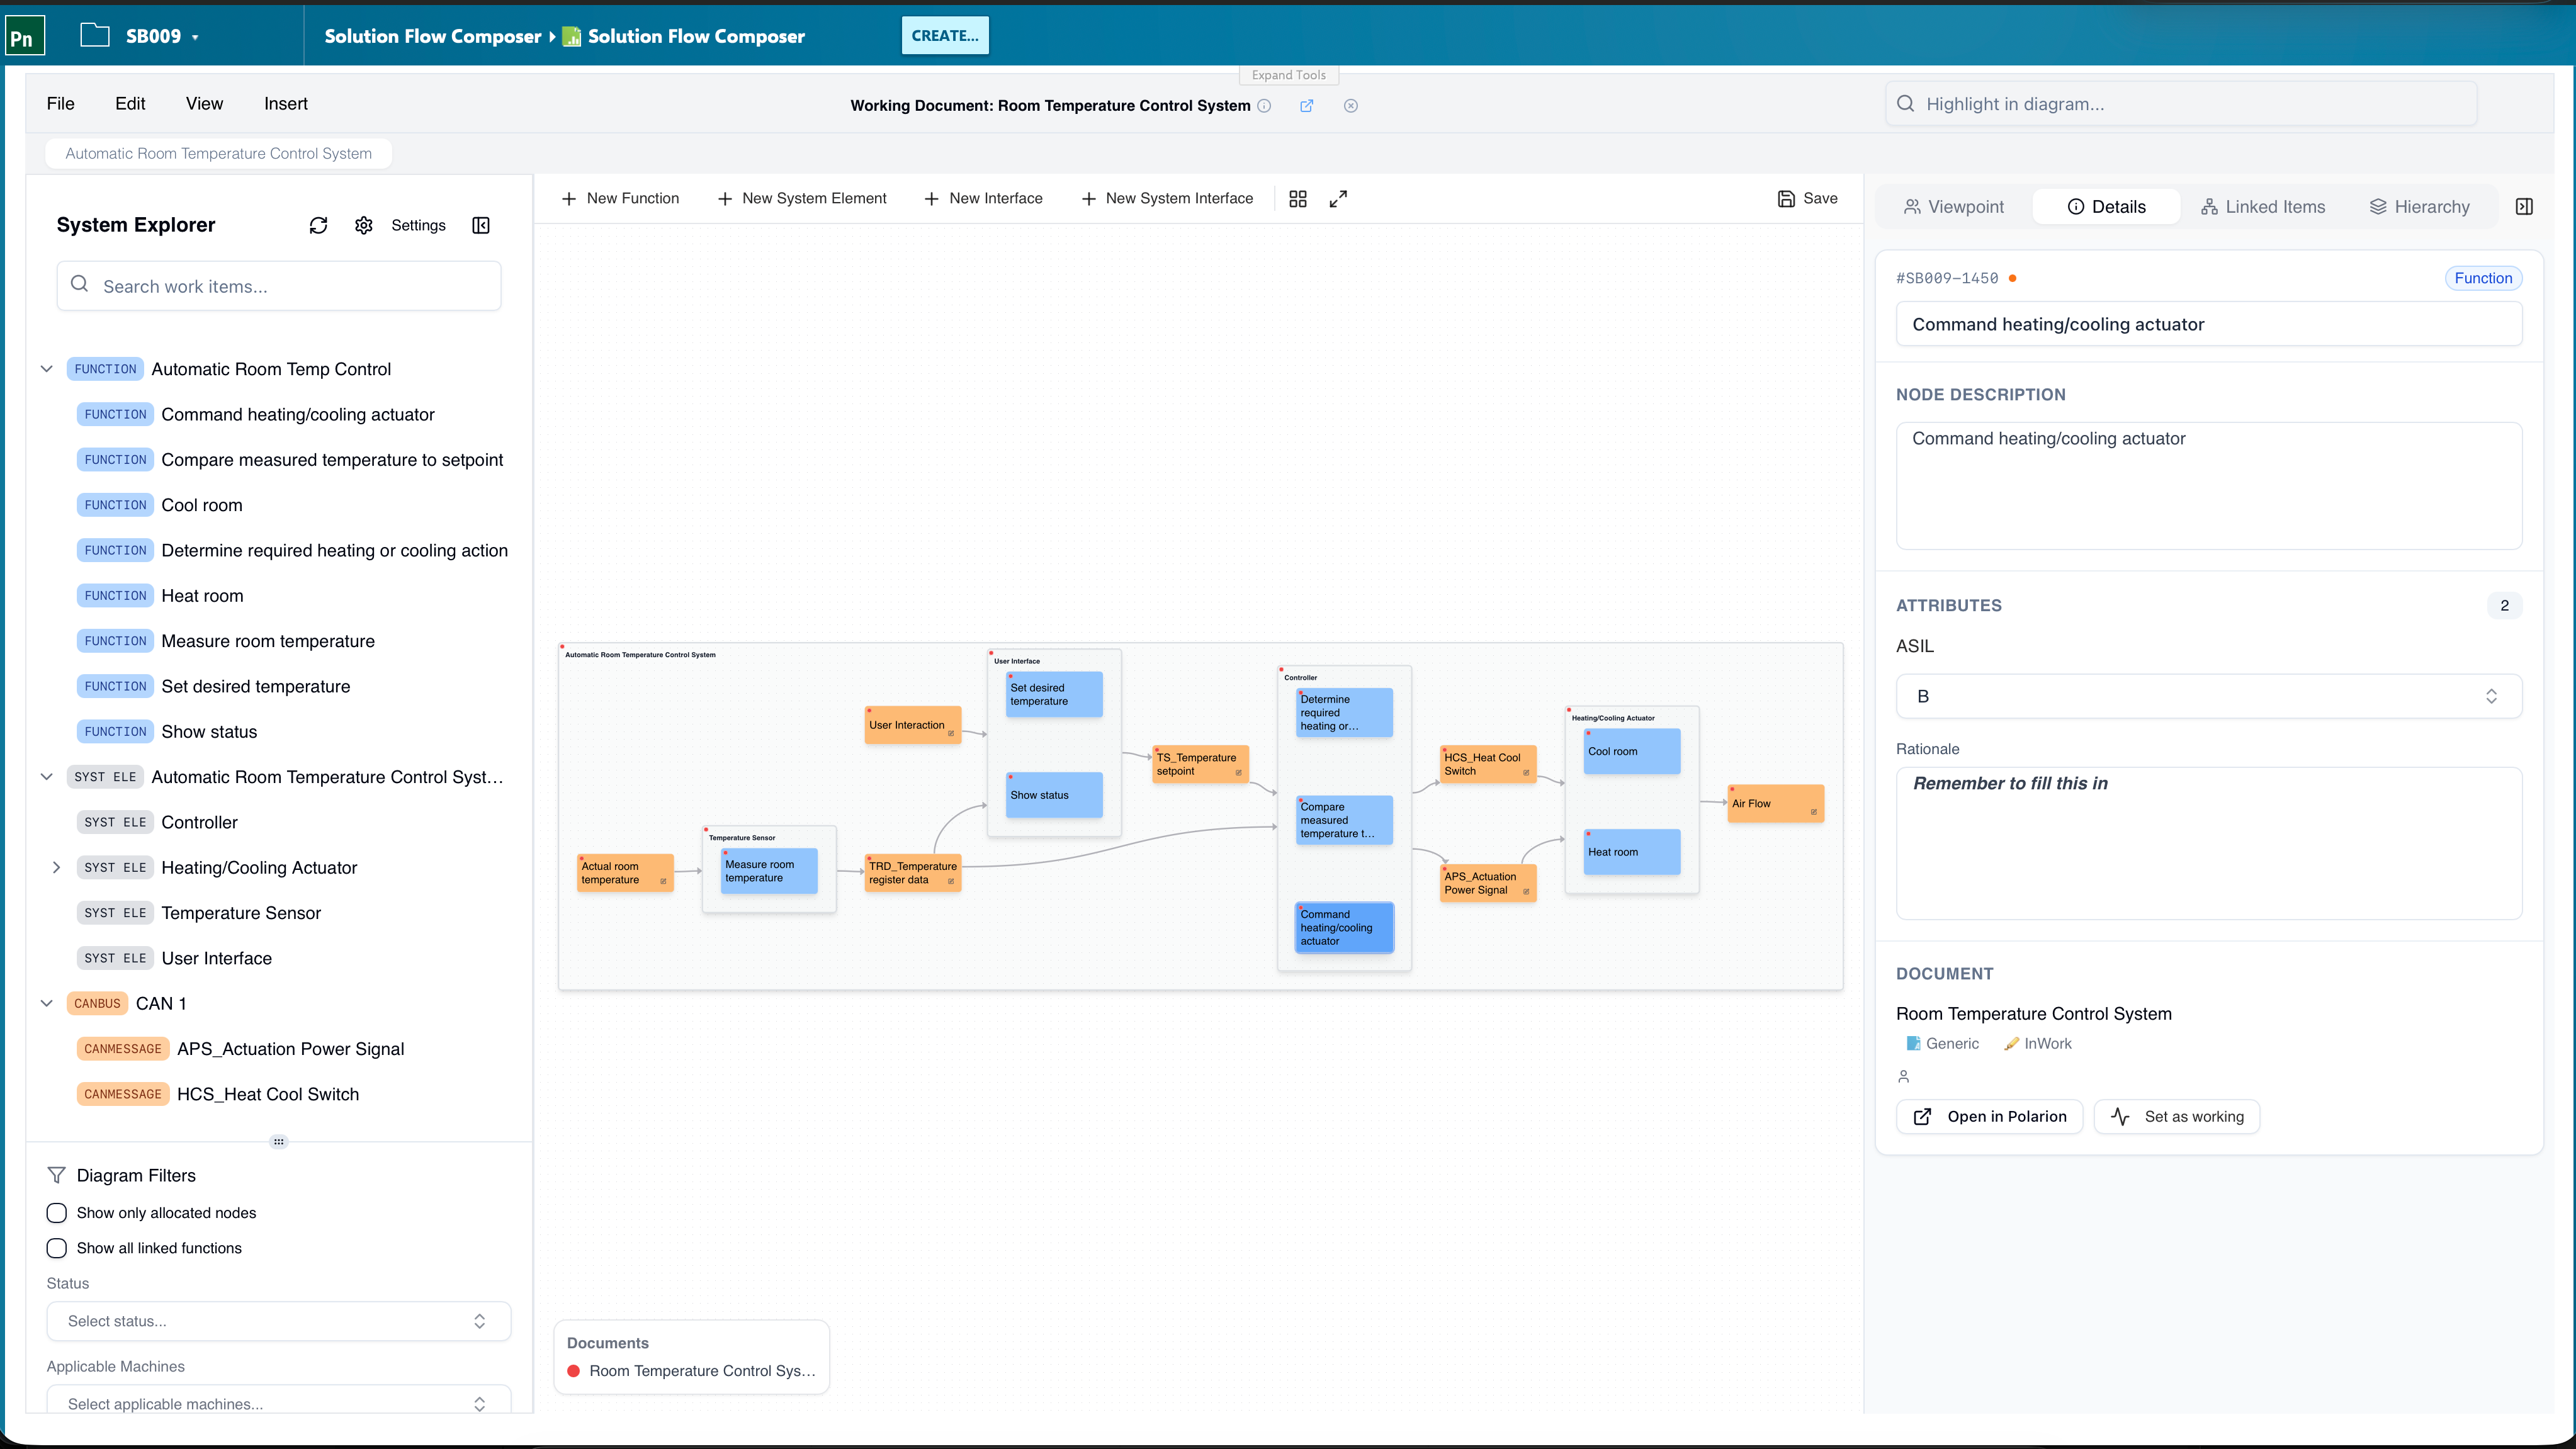Select the User Interaction node in diagram
The width and height of the screenshot is (2576, 1449).
coord(913,725)
